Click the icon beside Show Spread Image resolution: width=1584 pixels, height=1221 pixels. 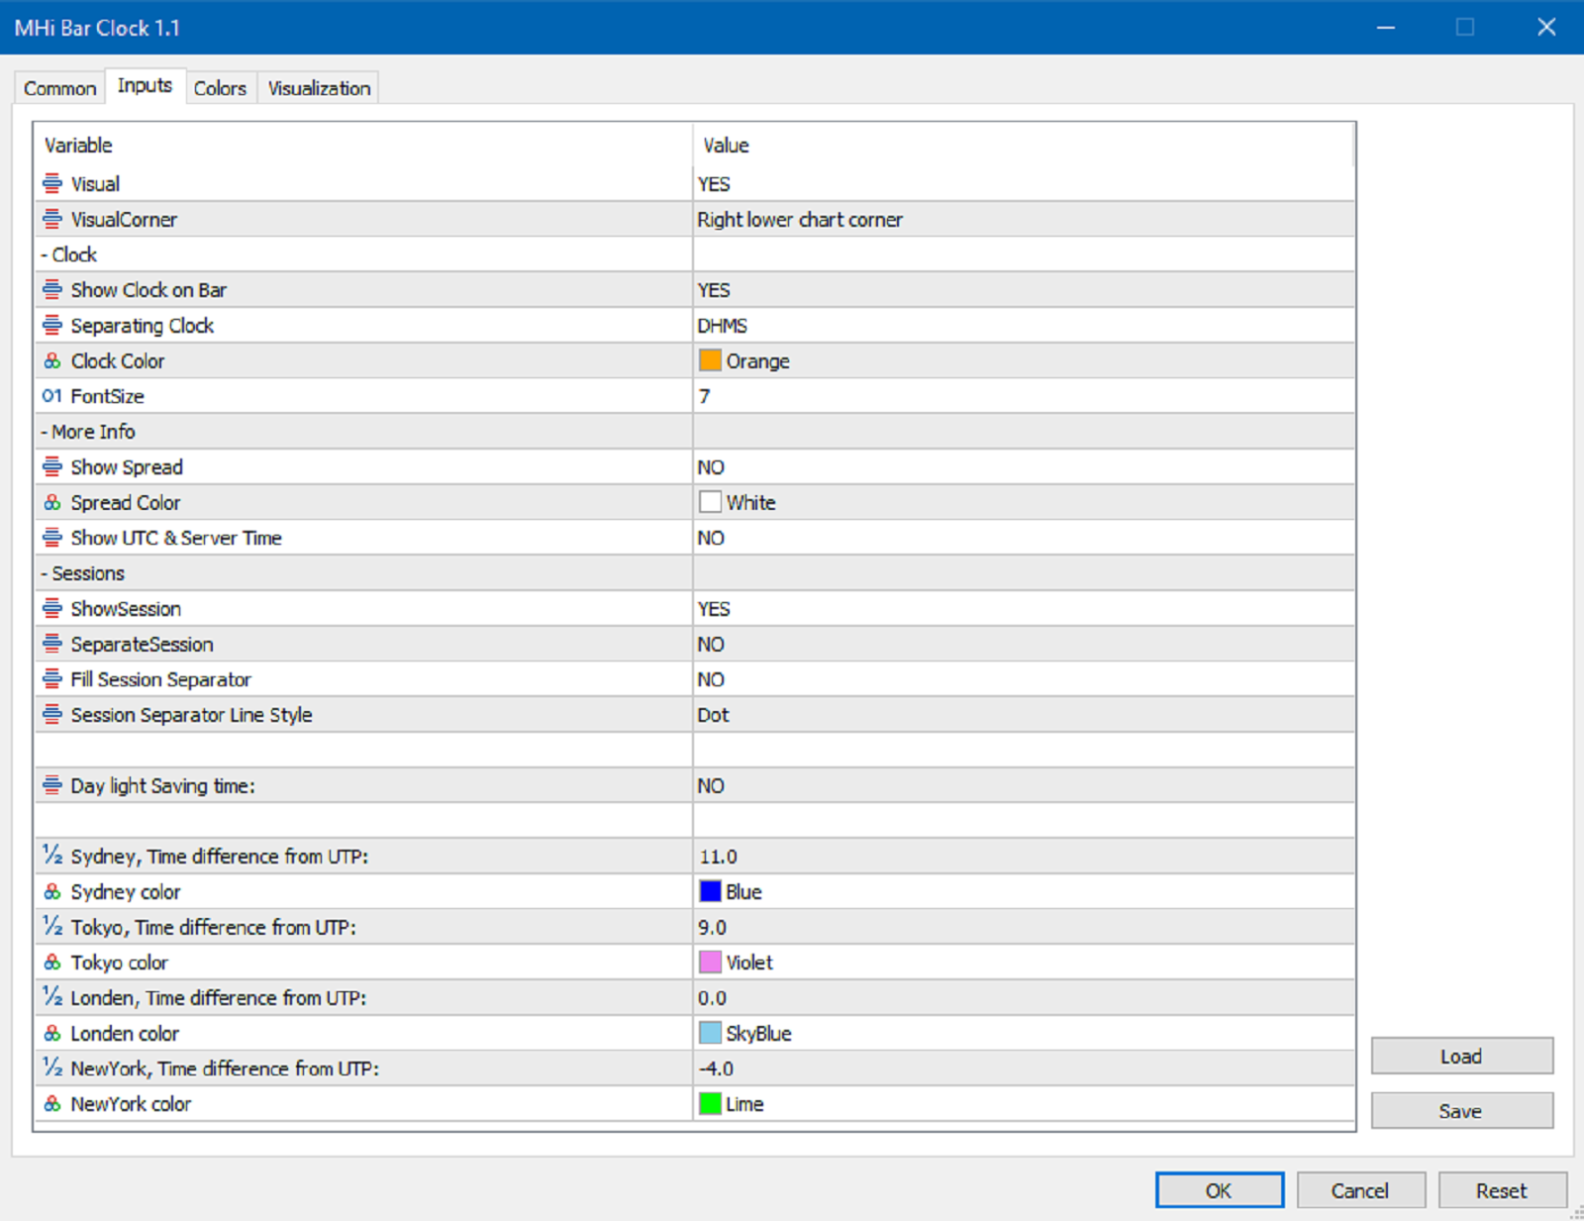pyautogui.click(x=52, y=467)
